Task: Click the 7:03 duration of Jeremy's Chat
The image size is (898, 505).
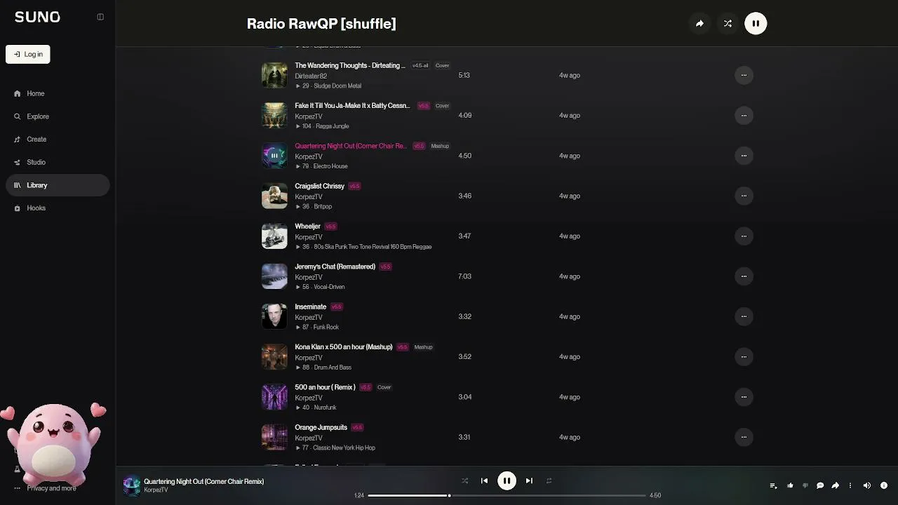Action: click(464, 276)
